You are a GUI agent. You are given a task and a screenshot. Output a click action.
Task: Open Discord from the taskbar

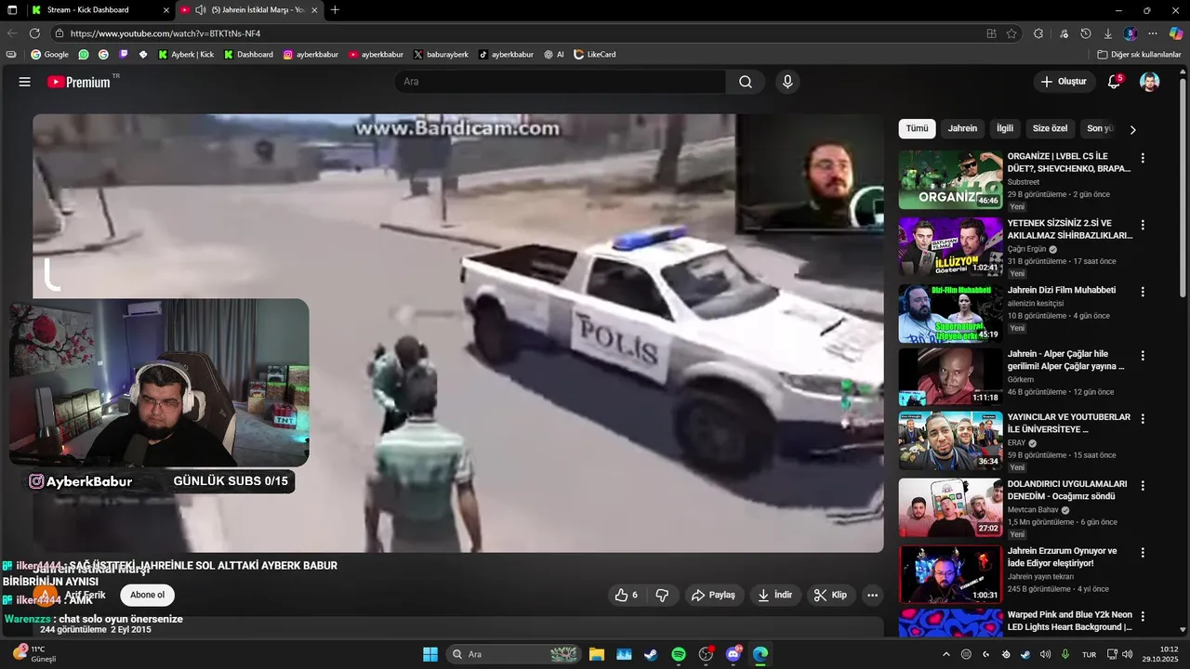(734, 654)
